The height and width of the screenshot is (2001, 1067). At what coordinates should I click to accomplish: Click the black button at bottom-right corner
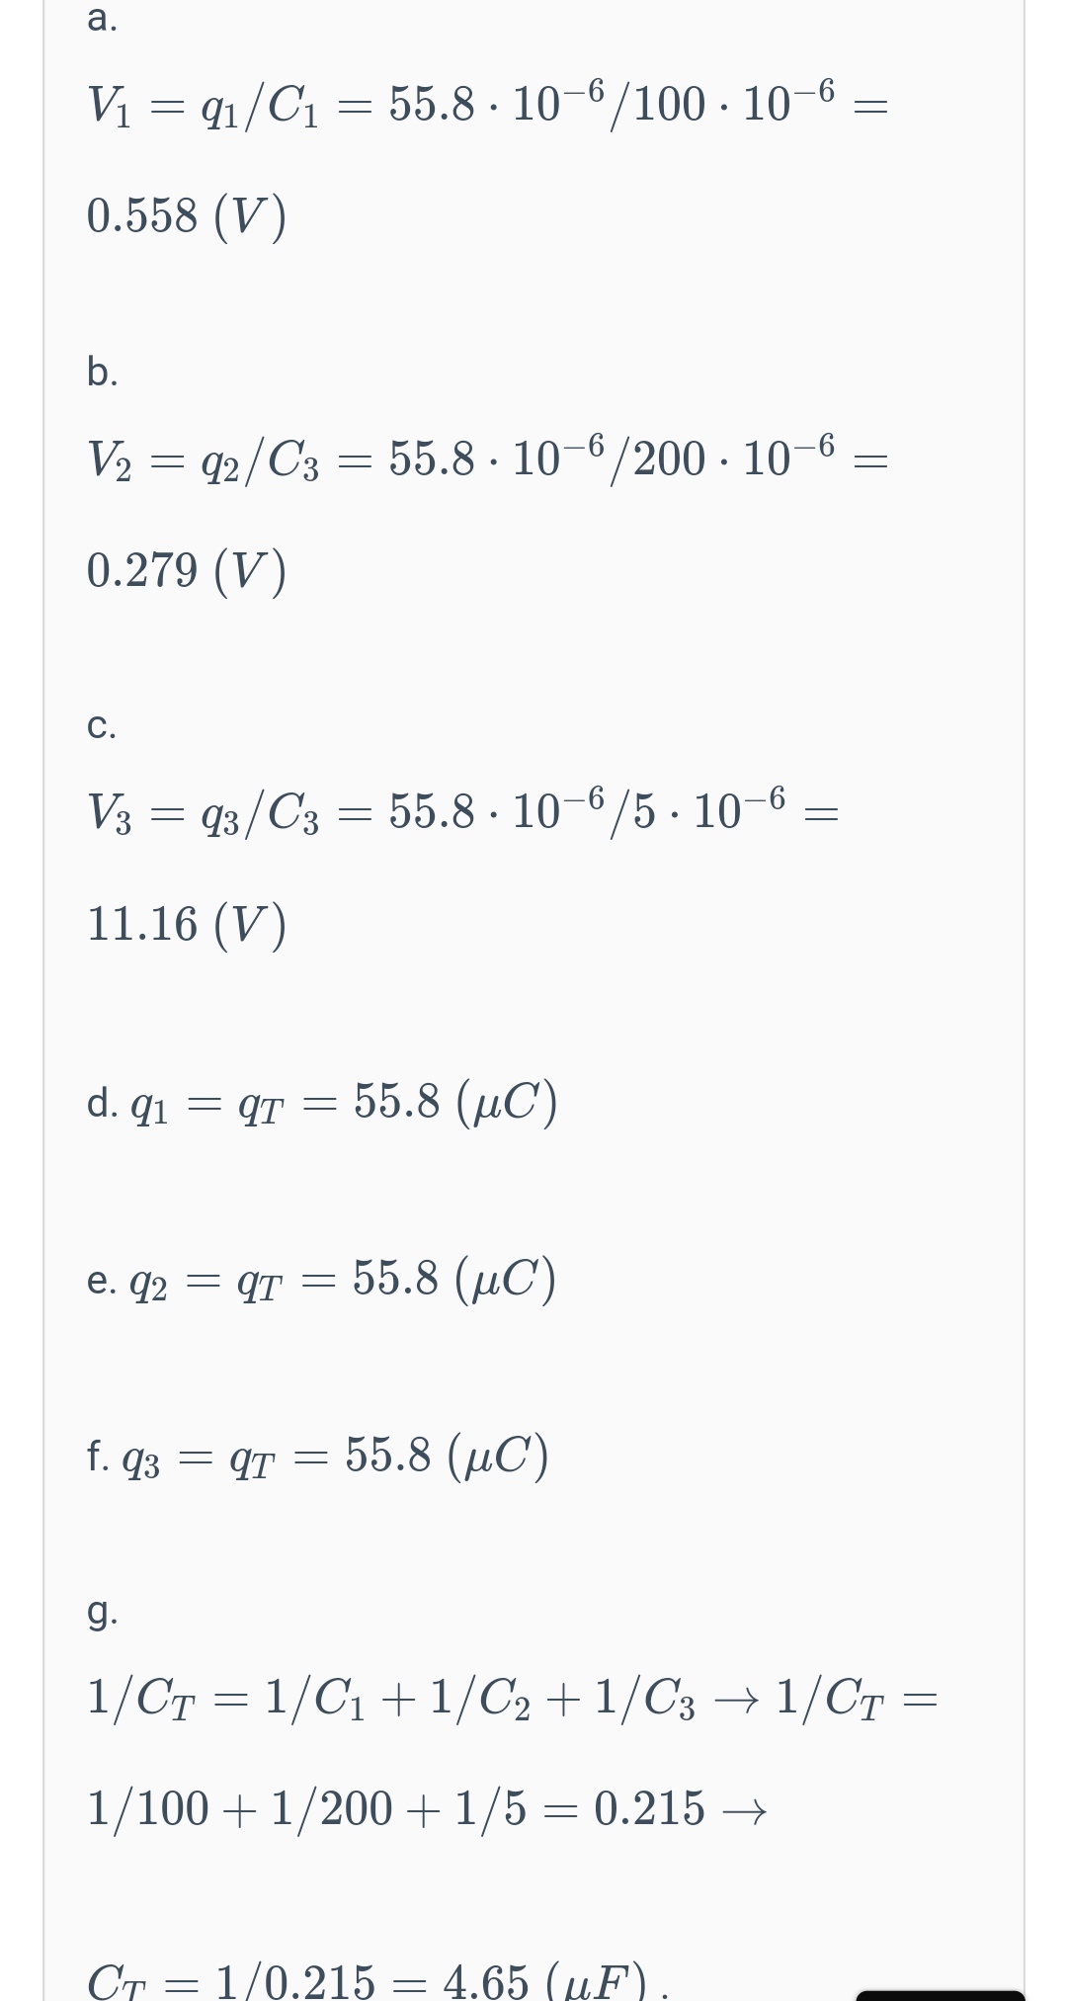click(x=940, y=1994)
